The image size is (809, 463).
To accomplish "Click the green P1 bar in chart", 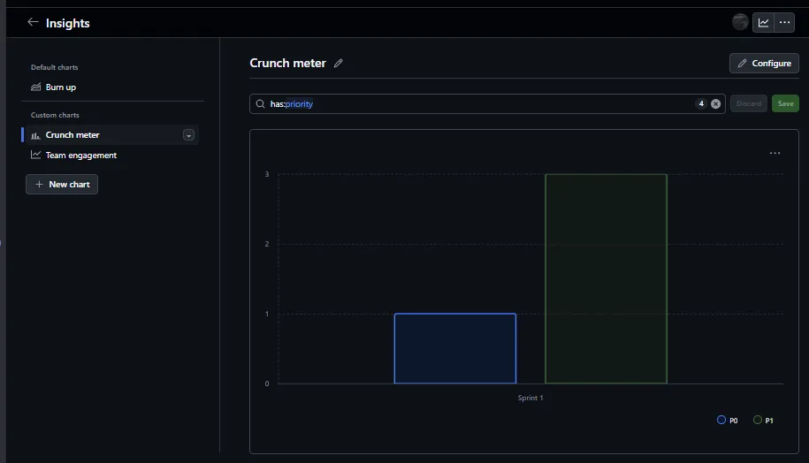I will pos(606,278).
